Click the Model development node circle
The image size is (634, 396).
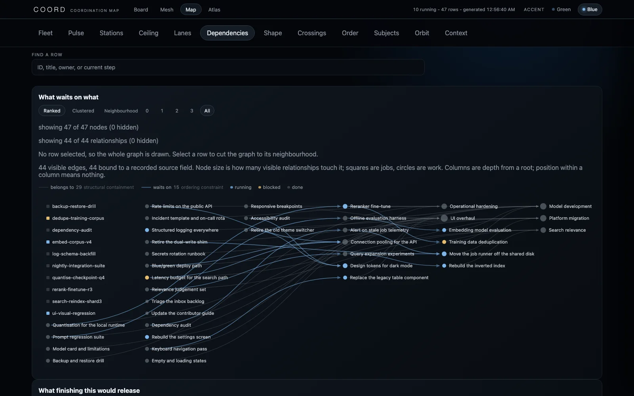pyautogui.click(x=543, y=206)
